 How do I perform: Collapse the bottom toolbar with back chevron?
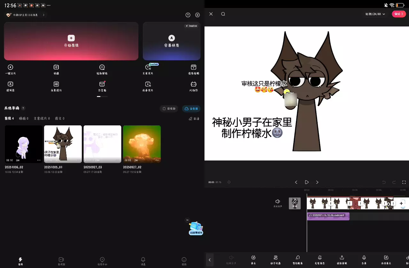210,260
